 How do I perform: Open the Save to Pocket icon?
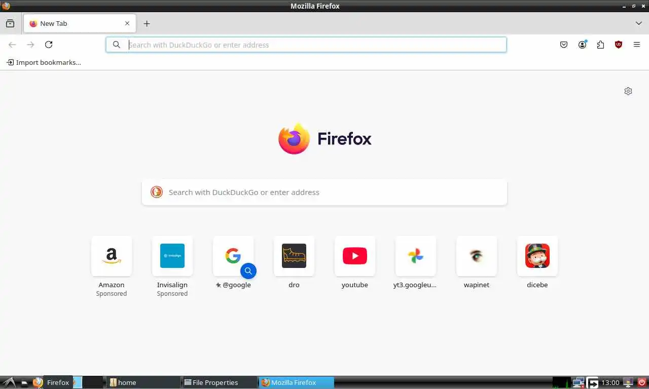564,45
